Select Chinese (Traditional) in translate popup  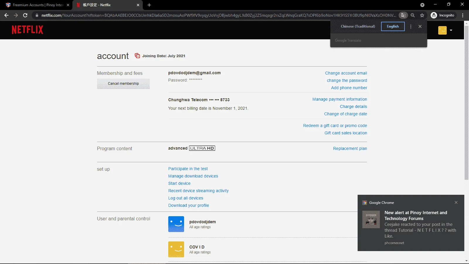click(x=358, y=26)
